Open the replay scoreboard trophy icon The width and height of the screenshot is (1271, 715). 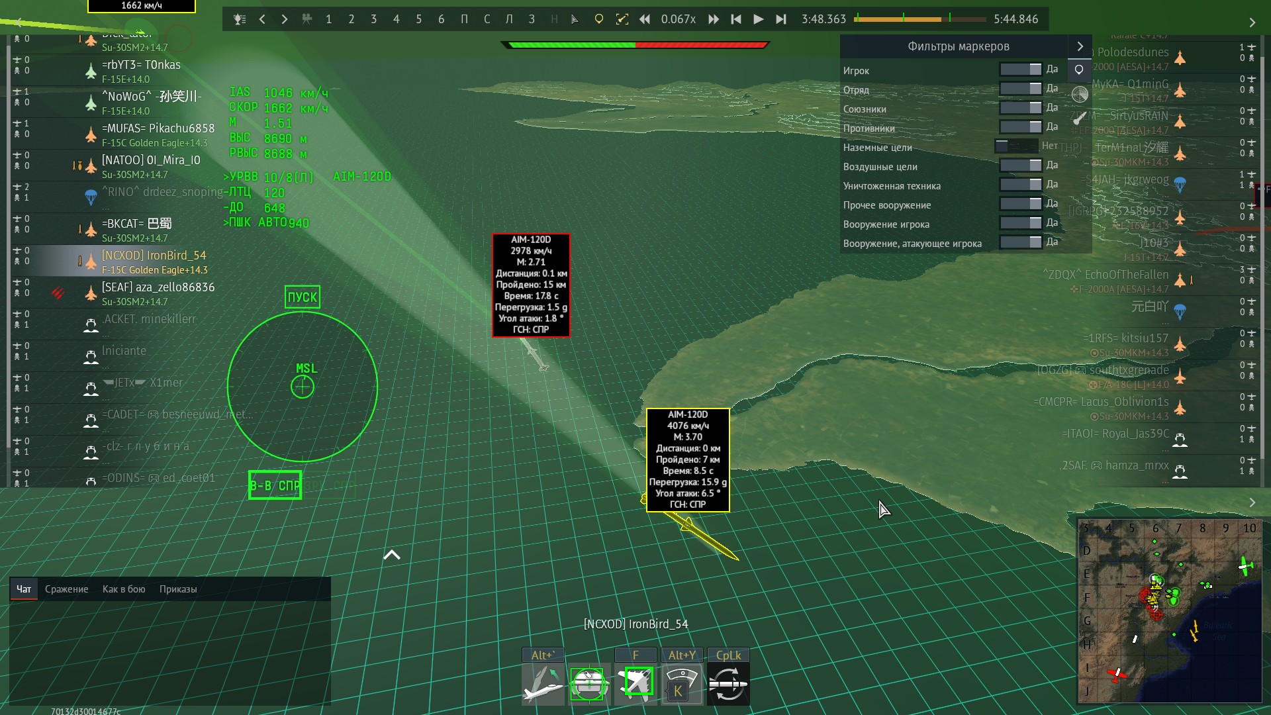click(240, 19)
